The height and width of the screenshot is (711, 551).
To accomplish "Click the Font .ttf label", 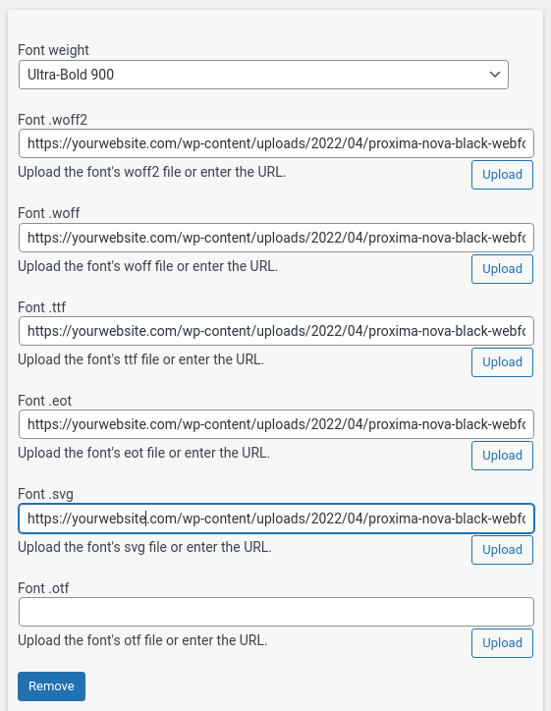I will pyautogui.click(x=41, y=307).
